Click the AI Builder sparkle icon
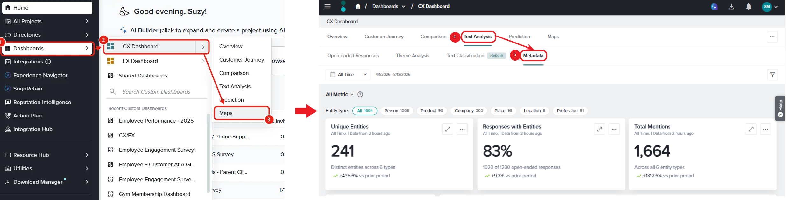786x200 pixels. pos(124,30)
